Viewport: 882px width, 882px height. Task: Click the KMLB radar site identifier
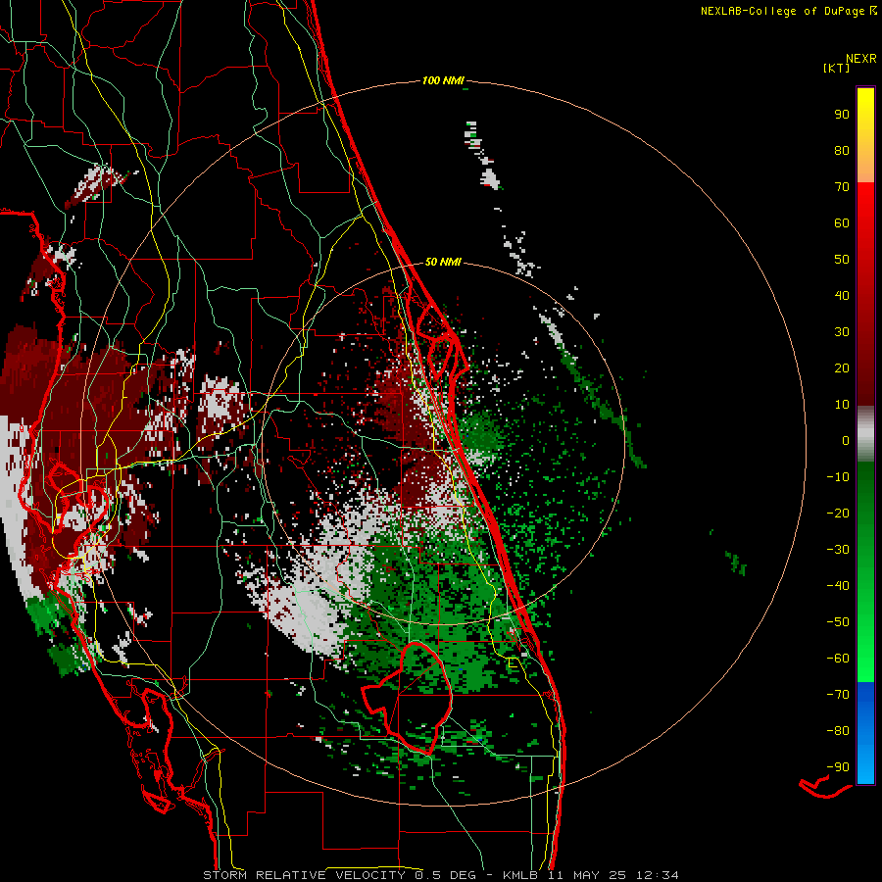point(520,875)
